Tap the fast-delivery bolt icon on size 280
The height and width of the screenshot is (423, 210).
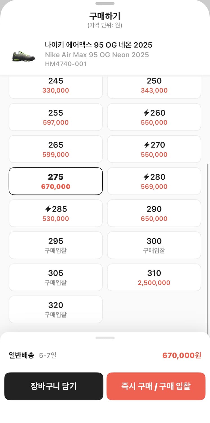tap(146, 177)
